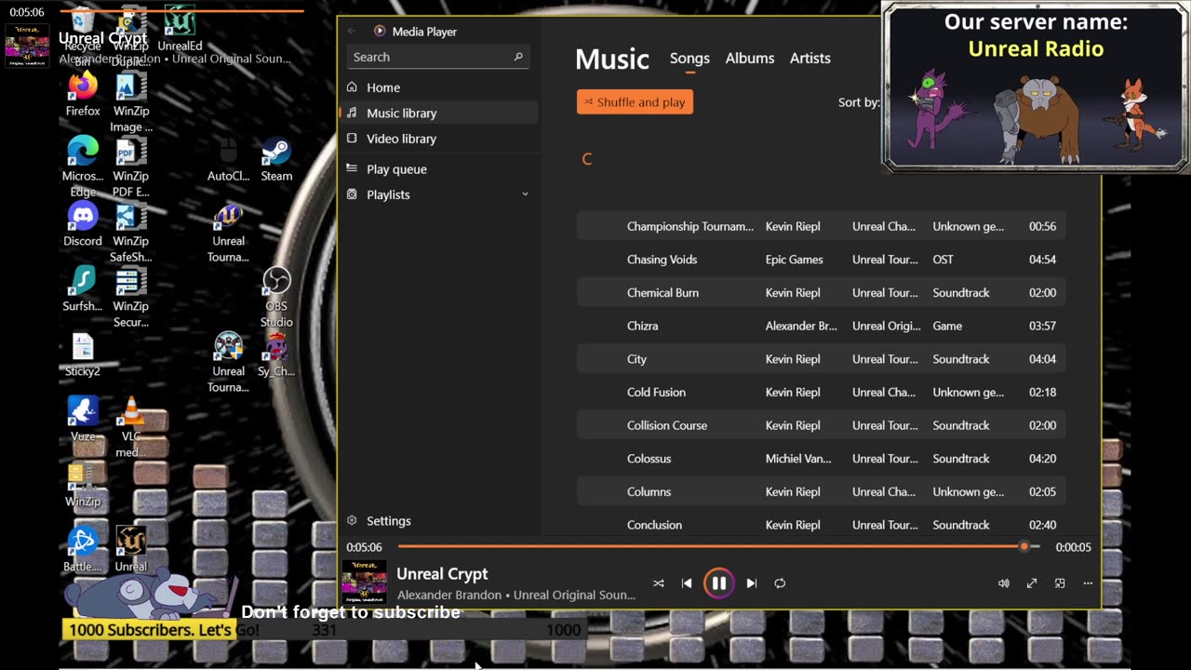Open the Microsoft Edge desktop shortcut

coord(83,167)
